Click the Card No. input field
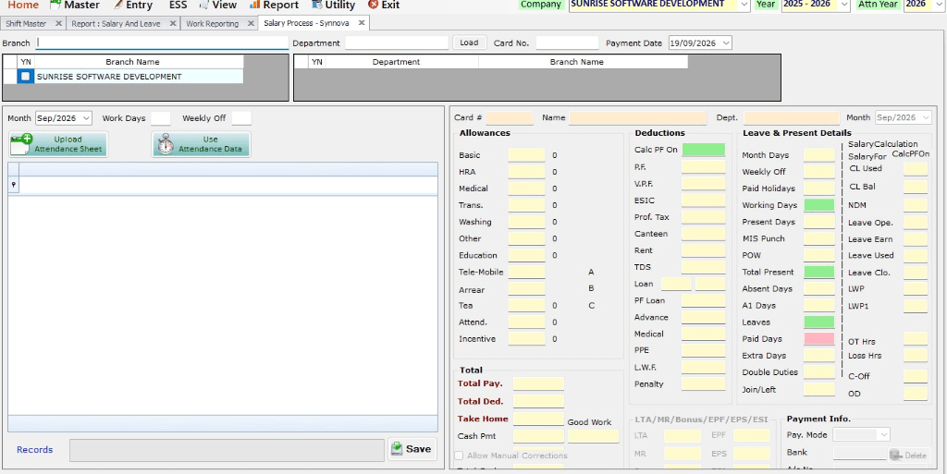Screen dimensions: 947x474 [x=567, y=43]
